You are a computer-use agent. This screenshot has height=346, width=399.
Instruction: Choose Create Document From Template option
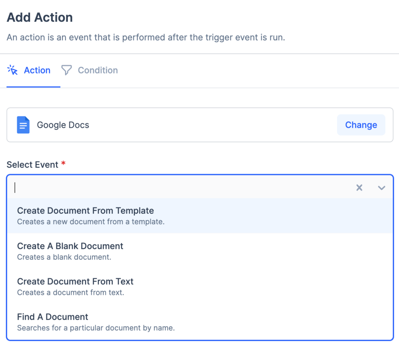pos(85,211)
